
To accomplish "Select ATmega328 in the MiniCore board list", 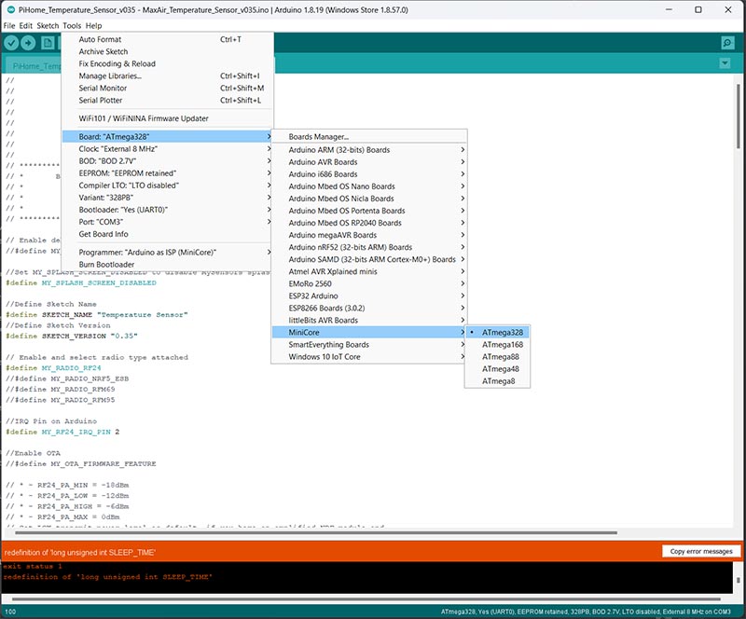I will (x=503, y=332).
